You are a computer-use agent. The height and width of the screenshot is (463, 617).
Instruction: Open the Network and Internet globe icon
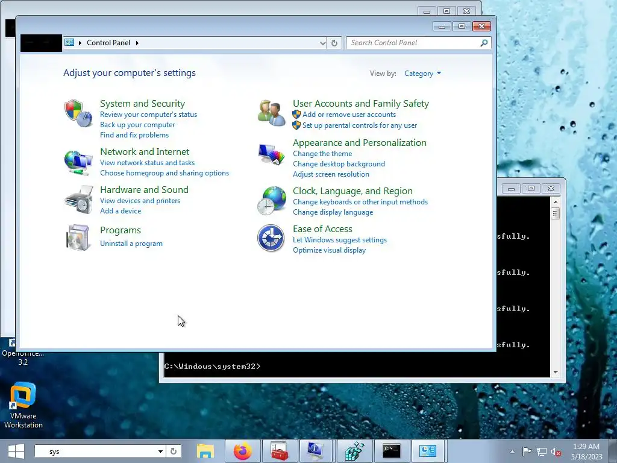tap(78, 162)
